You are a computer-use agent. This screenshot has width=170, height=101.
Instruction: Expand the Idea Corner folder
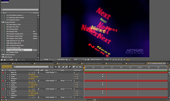(1, 57)
